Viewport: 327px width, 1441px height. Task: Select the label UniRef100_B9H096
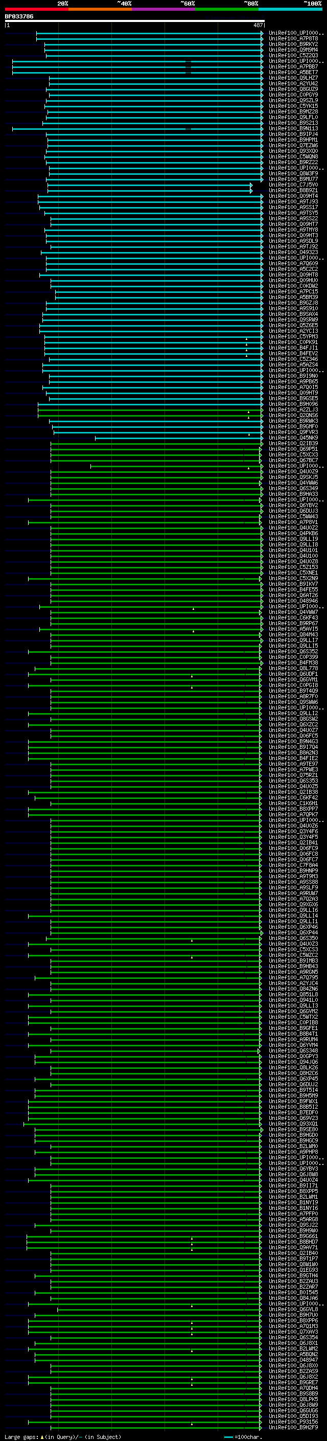click(293, 404)
